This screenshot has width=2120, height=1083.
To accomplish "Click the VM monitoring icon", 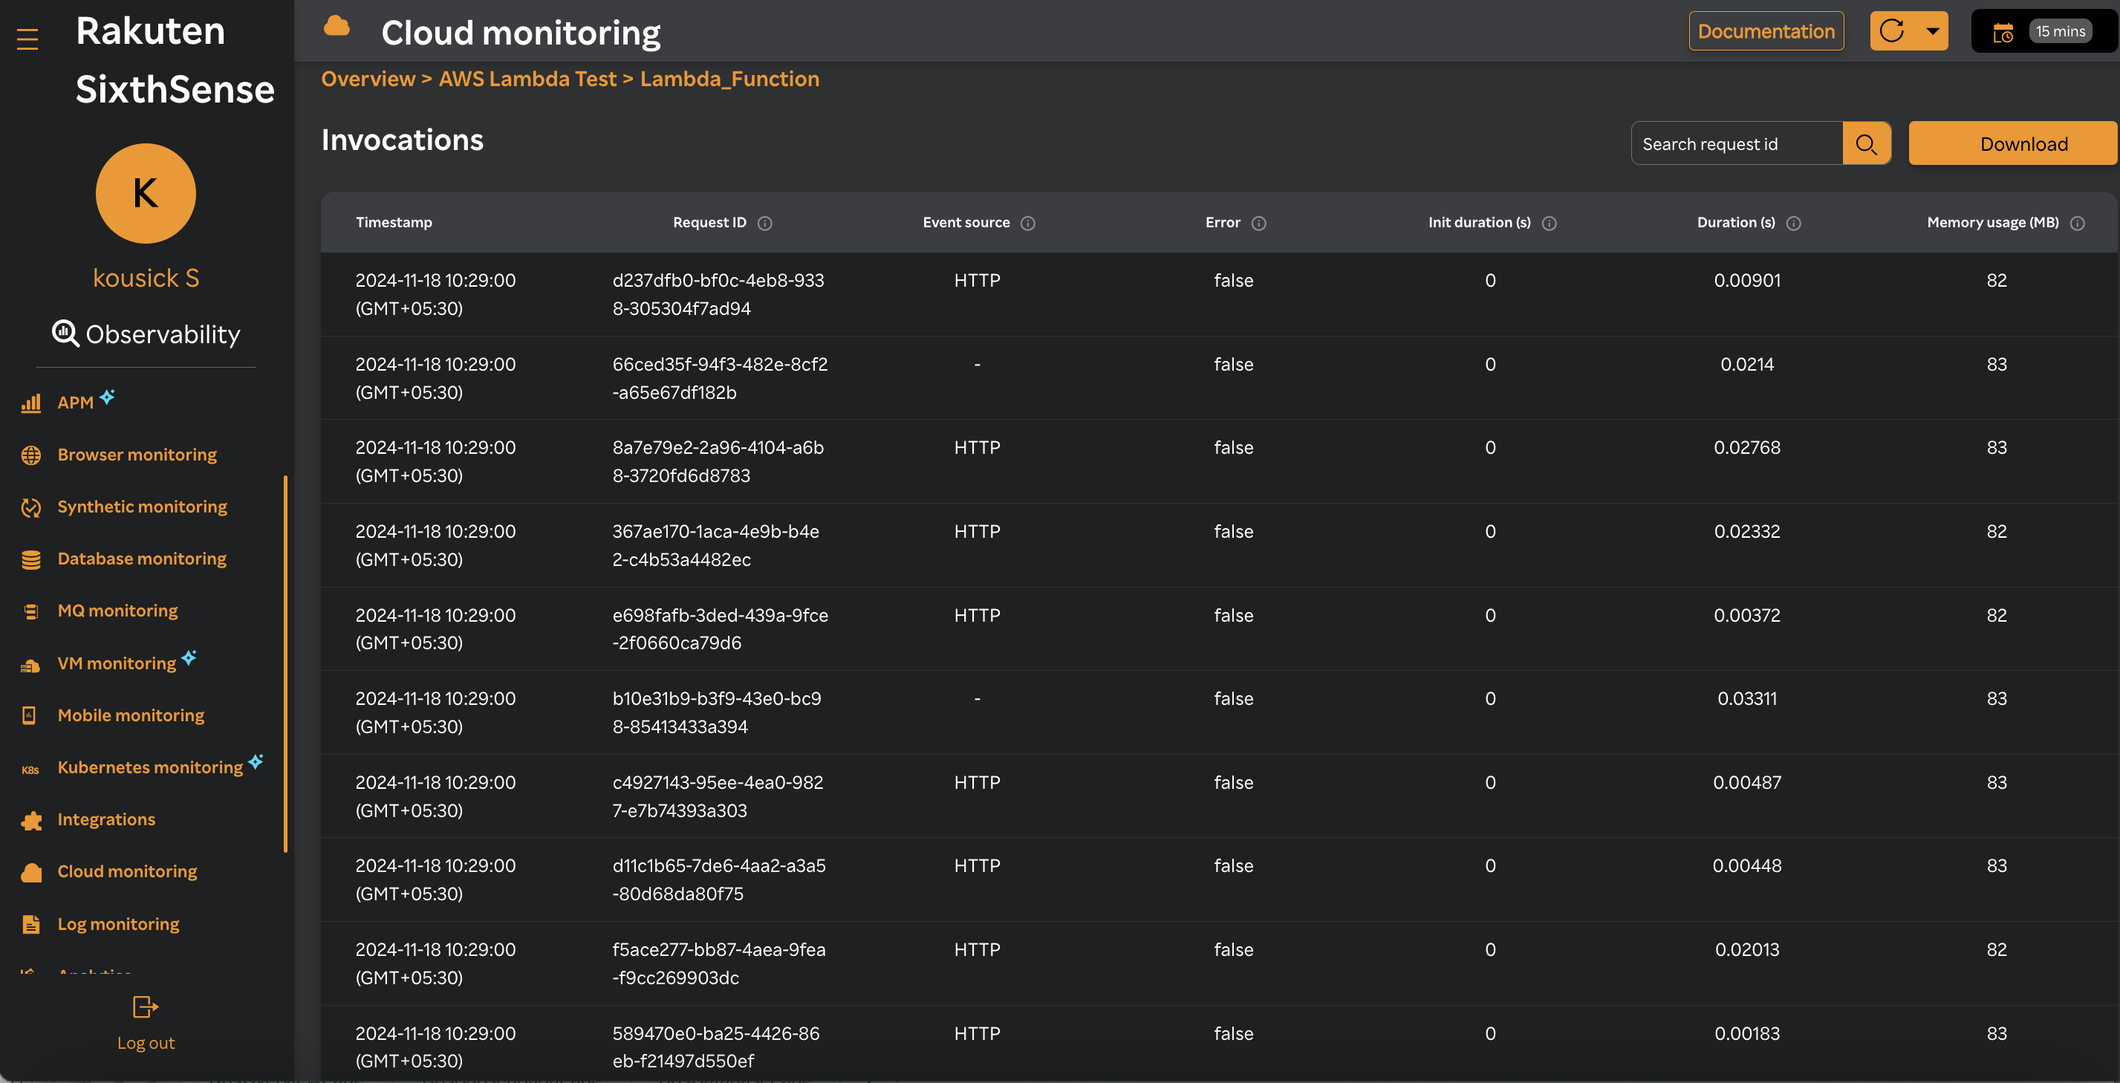I will [x=30, y=665].
